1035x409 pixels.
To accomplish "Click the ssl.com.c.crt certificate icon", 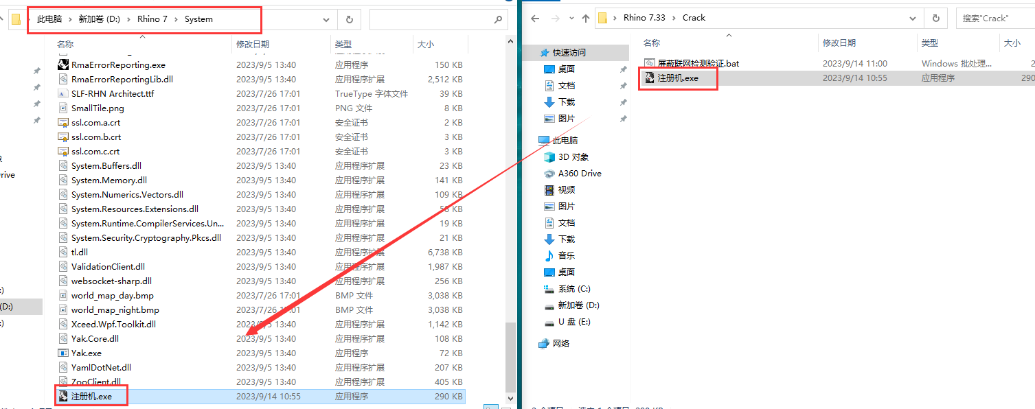I will [x=63, y=152].
